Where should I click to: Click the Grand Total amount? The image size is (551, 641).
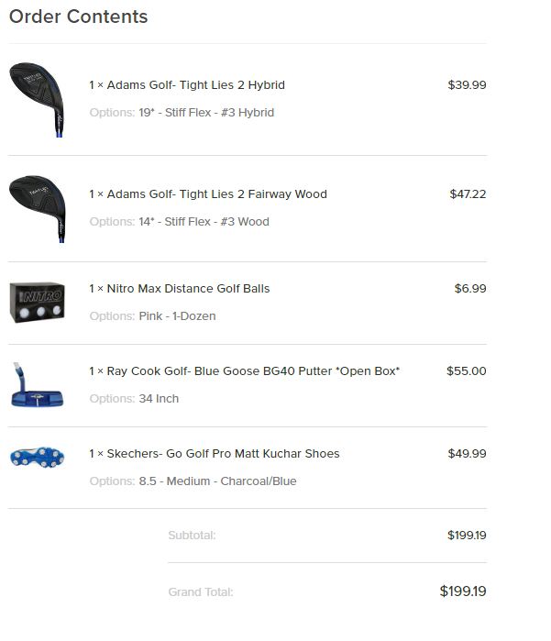click(x=463, y=591)
